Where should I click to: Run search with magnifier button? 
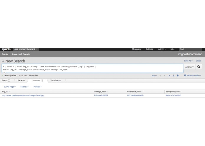199,67
